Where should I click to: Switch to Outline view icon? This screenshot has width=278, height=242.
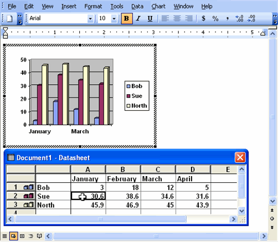coord(31,236)
